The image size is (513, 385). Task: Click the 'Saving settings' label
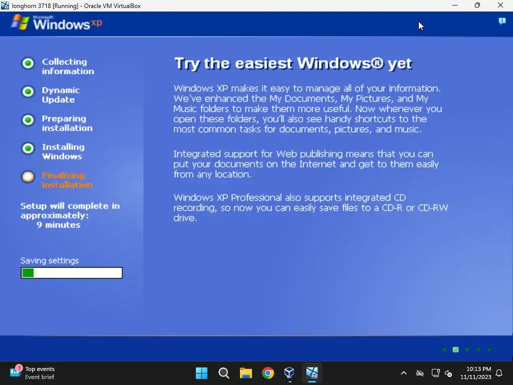point(50,261)
